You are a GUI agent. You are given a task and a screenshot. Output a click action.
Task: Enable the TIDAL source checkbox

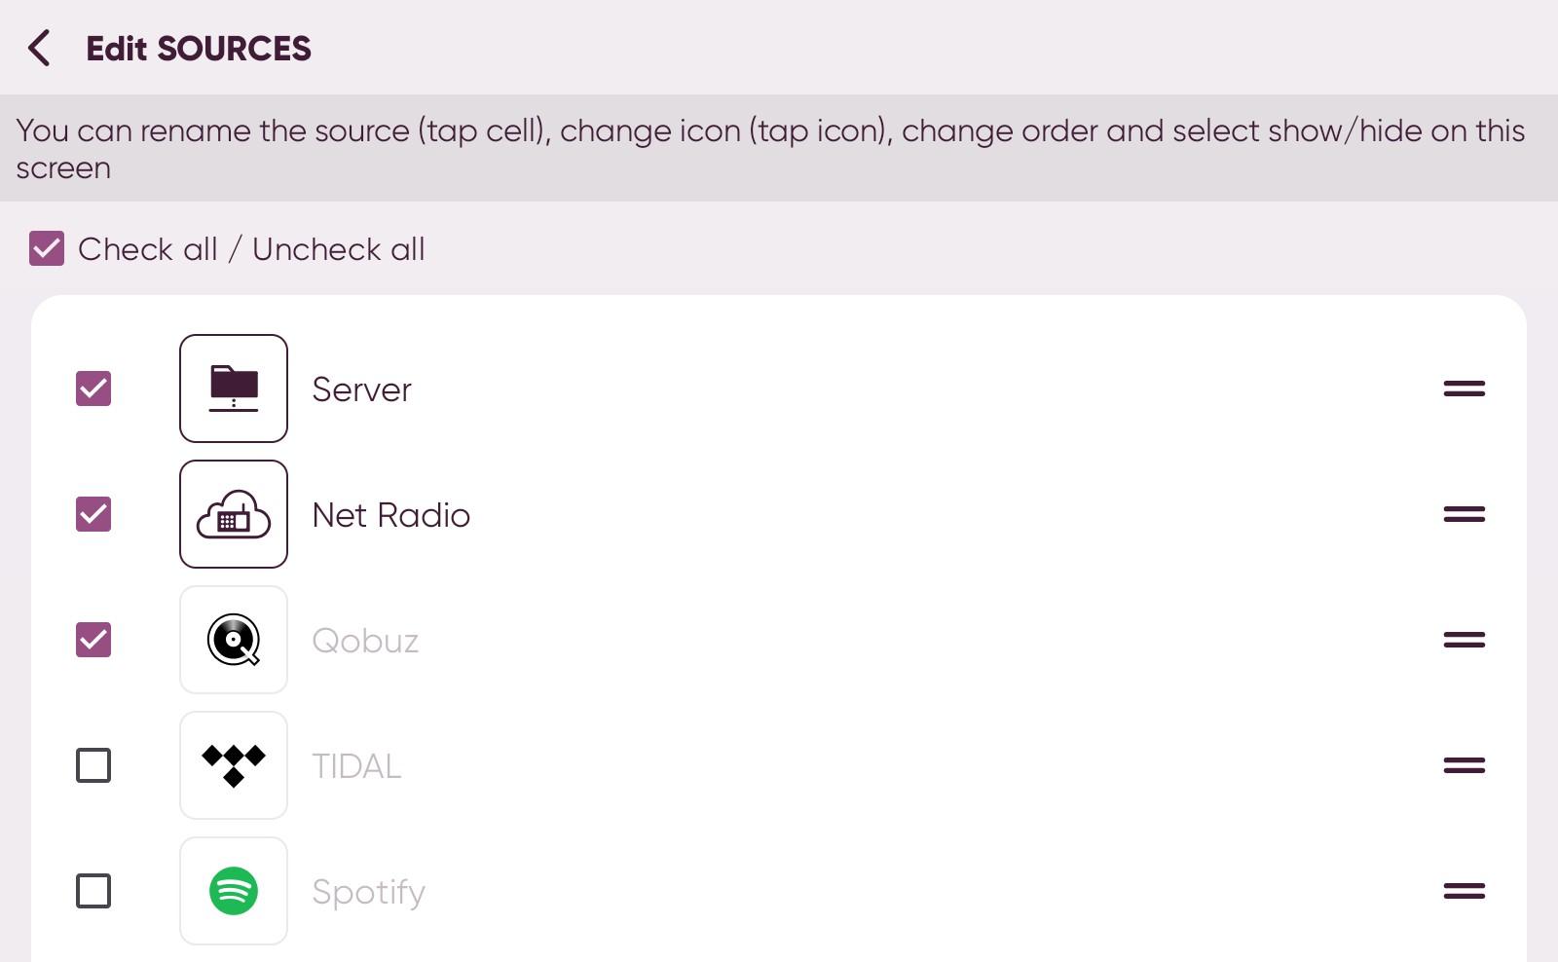[93, 765]
